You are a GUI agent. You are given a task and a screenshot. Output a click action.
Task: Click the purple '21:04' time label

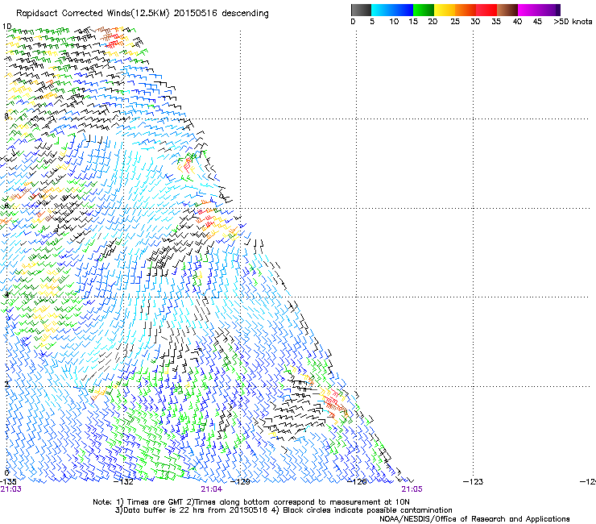[x=211, y=489]
